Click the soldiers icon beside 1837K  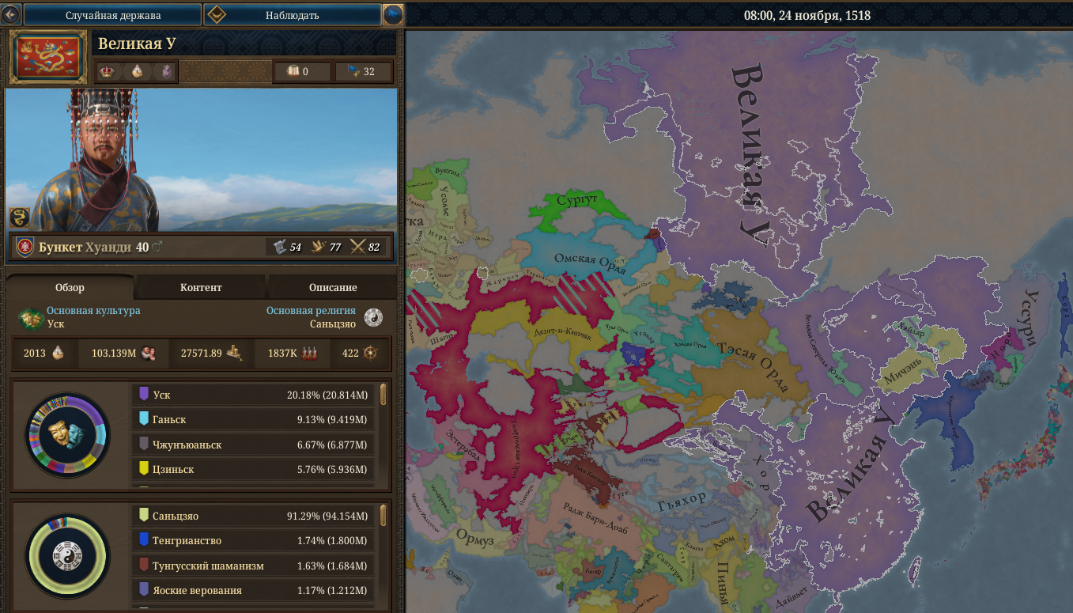(x=309, y=353)
